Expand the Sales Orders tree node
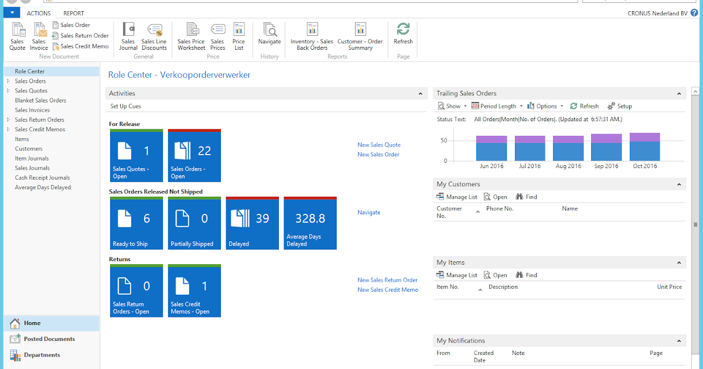703x369 pixels. click(x=8, y=81)
